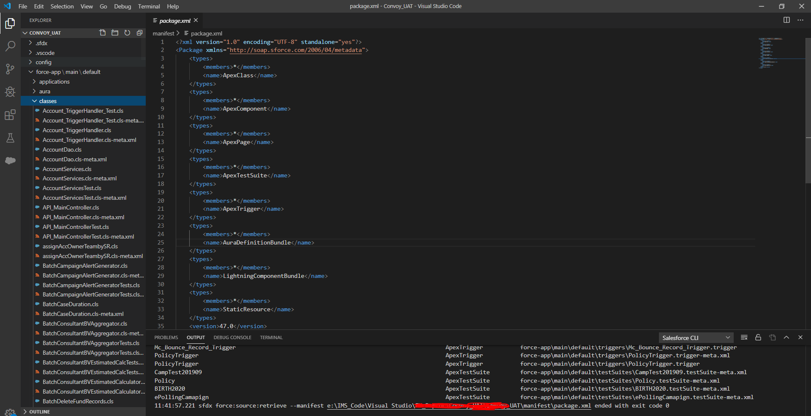Click the underlined package.xml path in Output

coord(459,405)
